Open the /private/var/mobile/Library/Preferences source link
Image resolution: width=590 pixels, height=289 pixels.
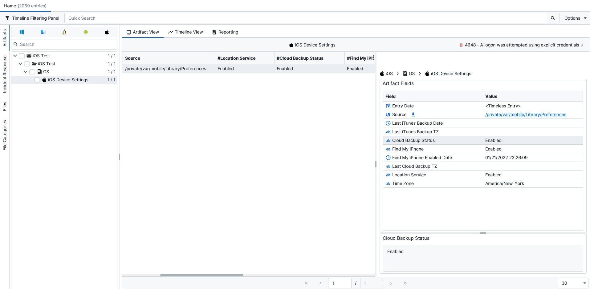(x=525, y=114)
